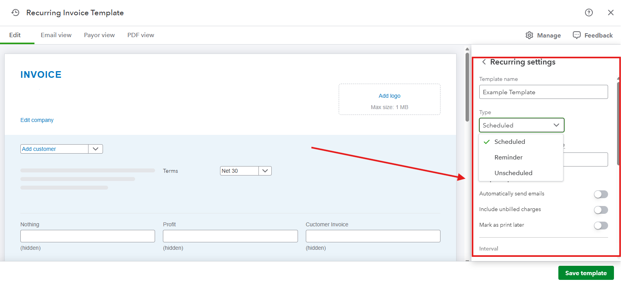
Task: Click the Manage gear icon
Action: [x=529, y=35]
